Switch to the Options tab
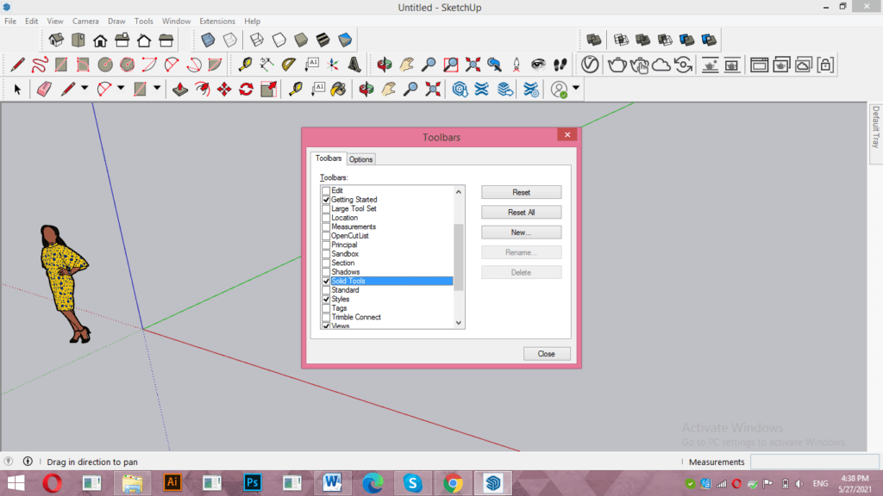Screen dimensions: 883x496 pos(360,158)
